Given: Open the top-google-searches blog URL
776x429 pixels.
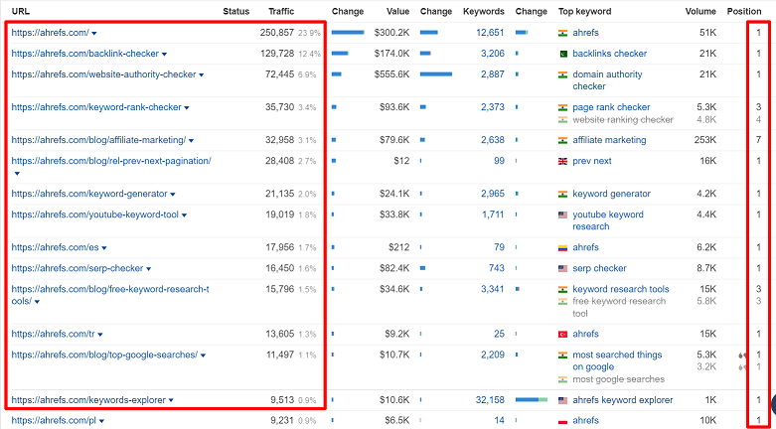Looking at the screenshot, I should 104,355.
